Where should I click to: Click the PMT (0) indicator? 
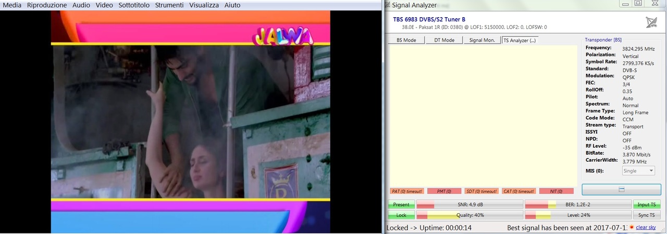(444, 191)
